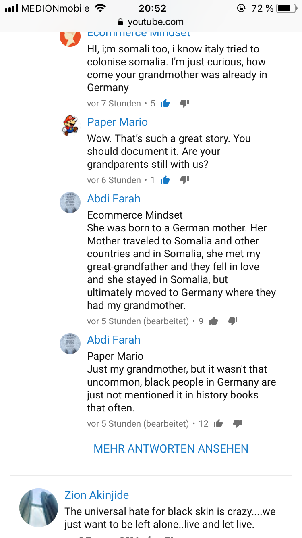
Task: Open Paper Mario's channel name link
Action: [x=117, y=122]
